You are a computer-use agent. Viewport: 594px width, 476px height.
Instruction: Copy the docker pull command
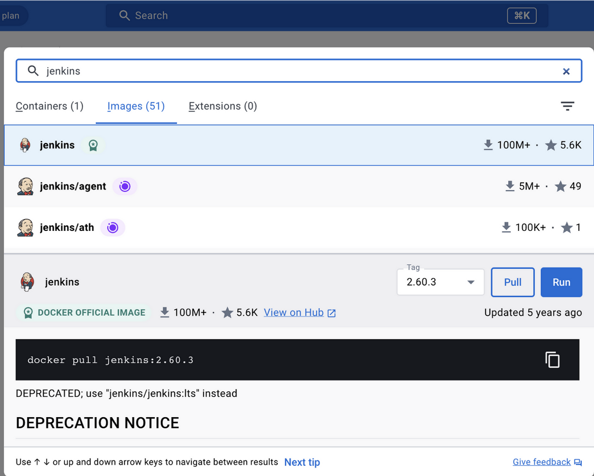pyautogui.click(x=552, y=360)
